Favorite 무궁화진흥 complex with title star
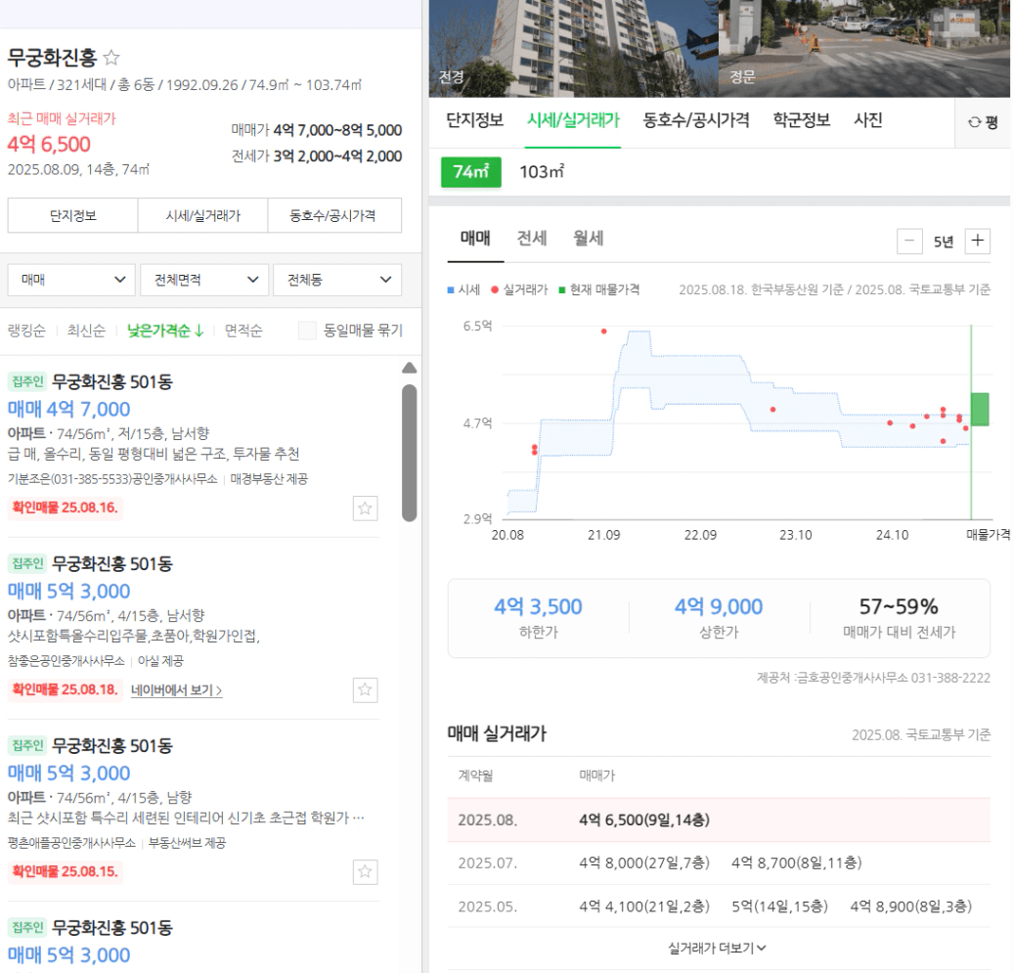The height and width of the screenshot is (973, 1013). coord(111,58)
